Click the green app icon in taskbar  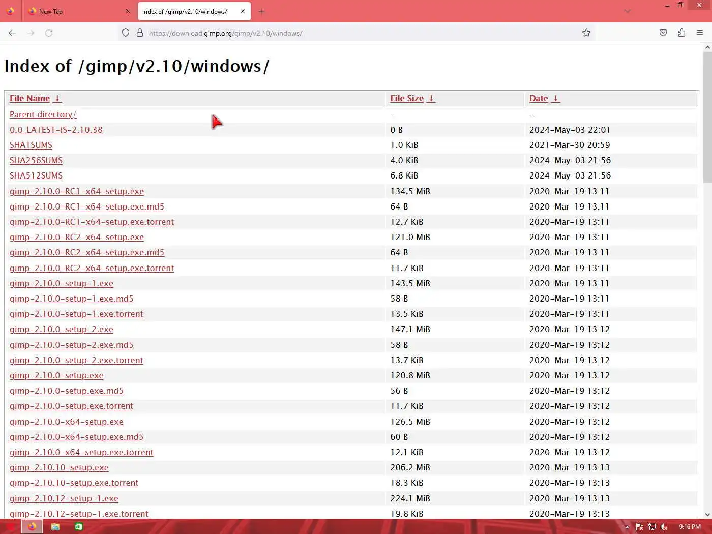tap(78, 527)
